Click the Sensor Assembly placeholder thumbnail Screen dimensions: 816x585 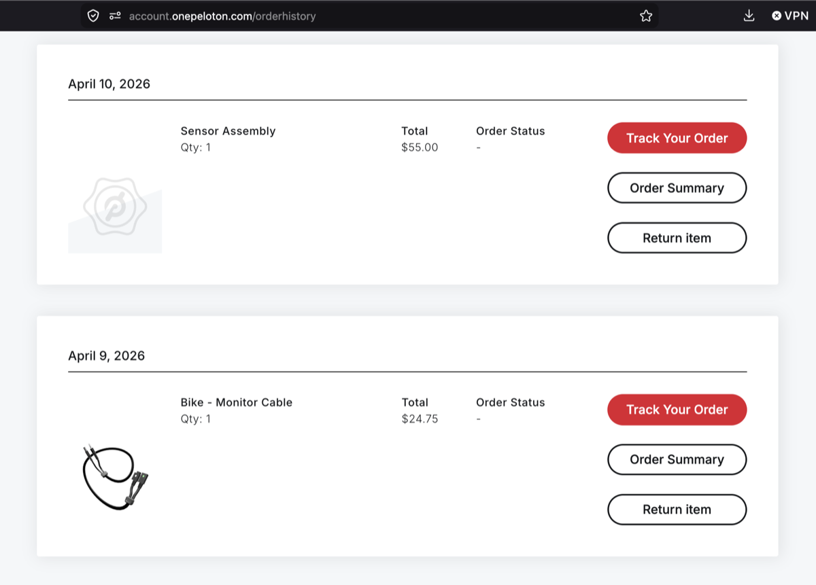tap(115, 207)
